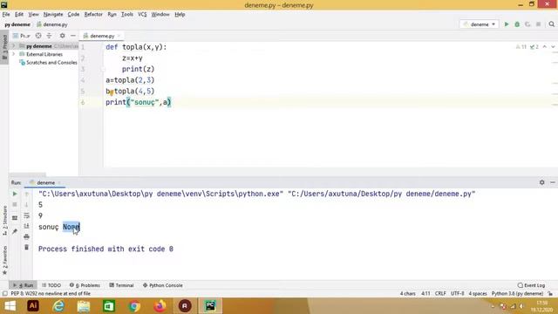This screenshot has width=558, height=314.
Task: Toggle soft-wrap icon in Run panel
Action: pos(27,215)
